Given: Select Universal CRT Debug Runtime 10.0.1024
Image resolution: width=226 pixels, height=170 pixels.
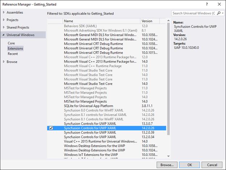Looking at the screenshot, I should 106,48.
